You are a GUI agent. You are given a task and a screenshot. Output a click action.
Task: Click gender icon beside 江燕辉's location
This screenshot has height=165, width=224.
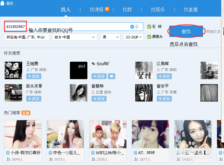tap(158, 70)
